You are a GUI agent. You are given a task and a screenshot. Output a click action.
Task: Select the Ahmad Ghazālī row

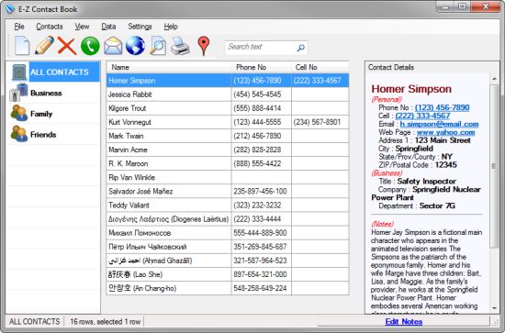(x=228, y=261)
